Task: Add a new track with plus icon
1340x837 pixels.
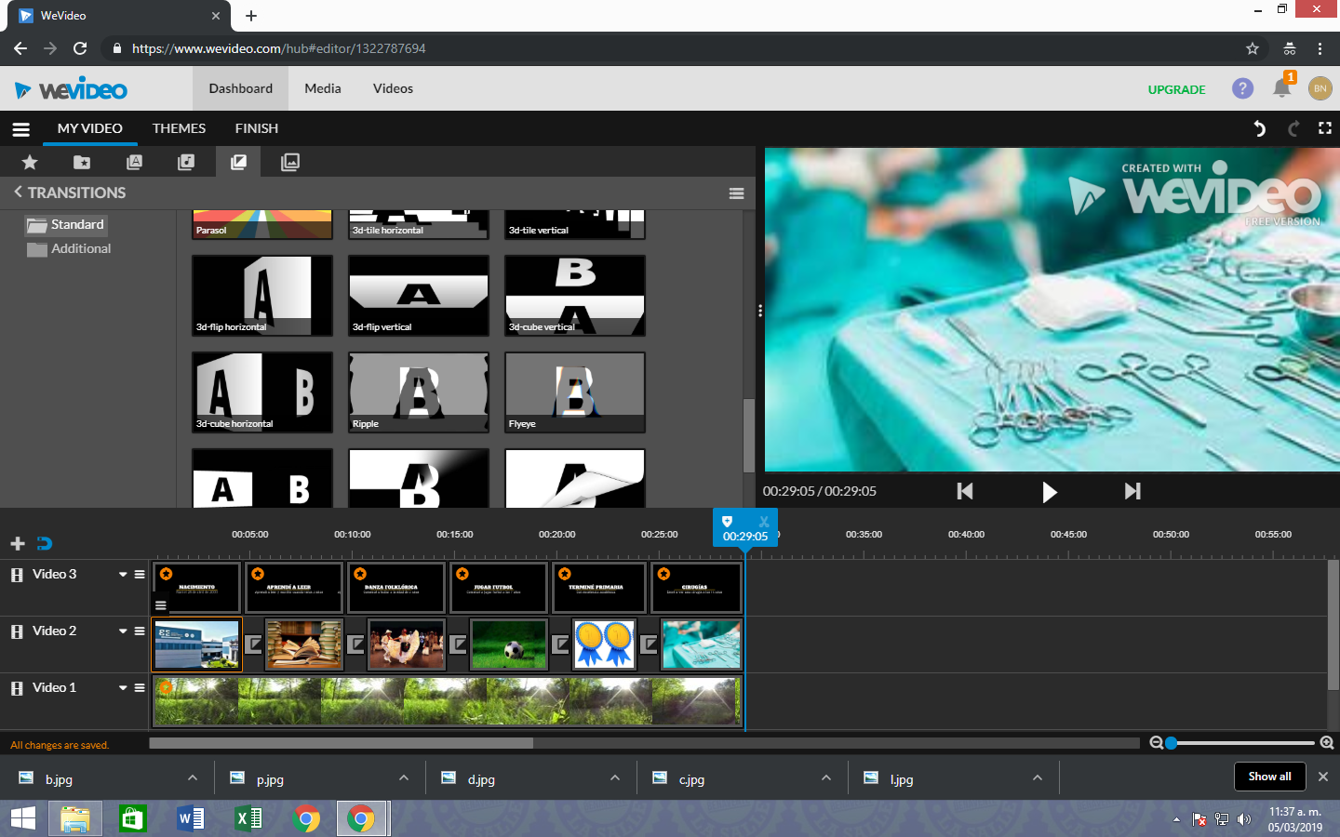Action: tap(17, 543)
